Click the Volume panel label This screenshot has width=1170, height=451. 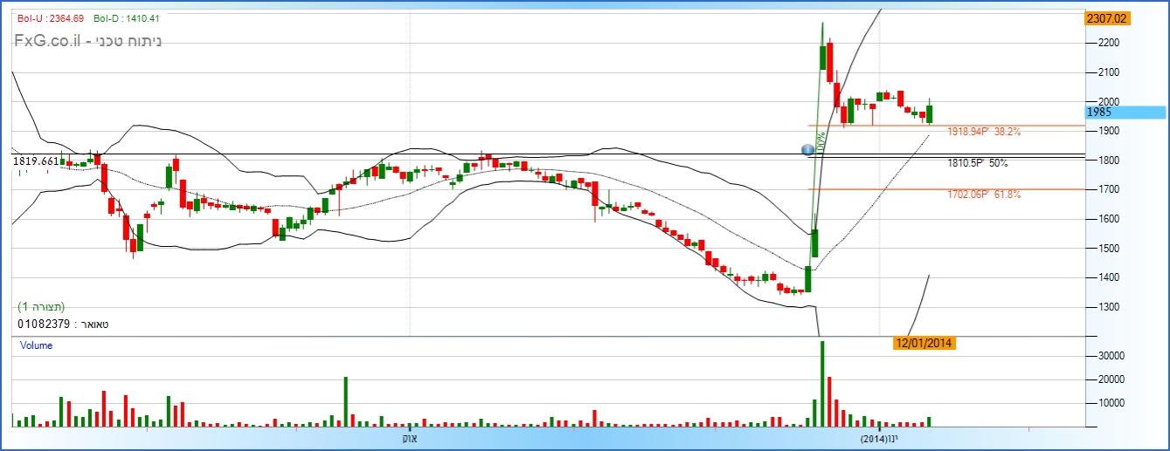36,345
